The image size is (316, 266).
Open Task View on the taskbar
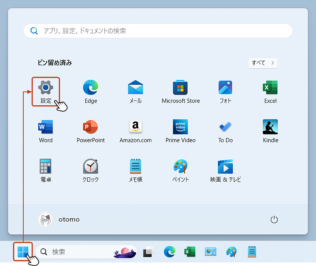149,252
